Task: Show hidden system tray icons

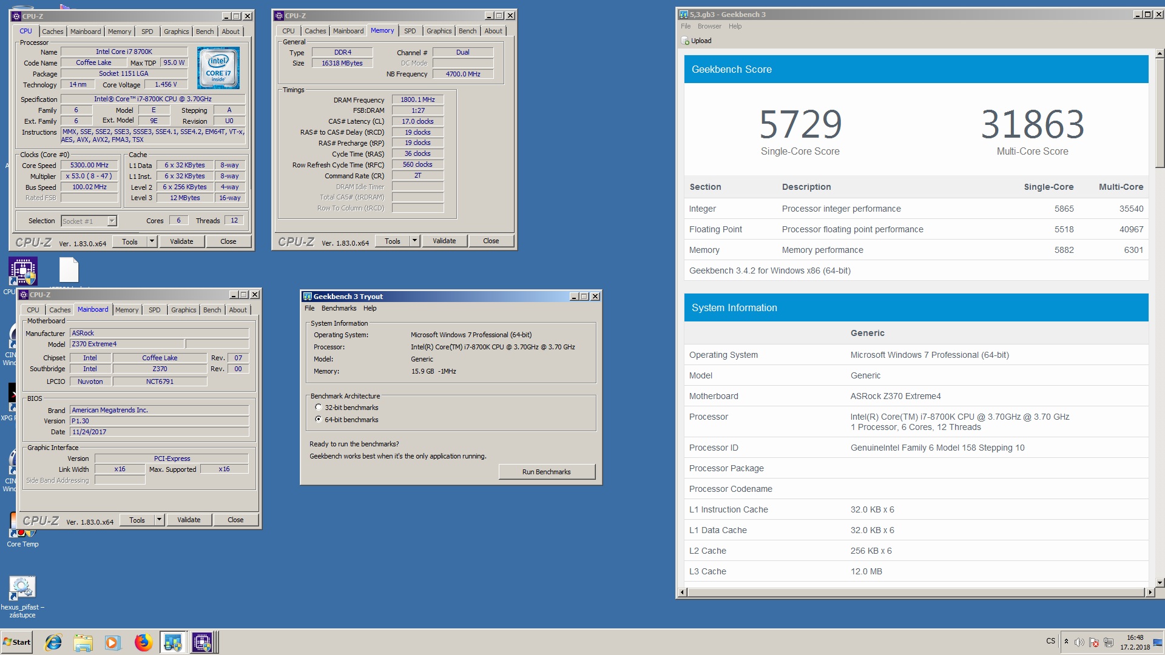Action: [x=1066, y=642]
